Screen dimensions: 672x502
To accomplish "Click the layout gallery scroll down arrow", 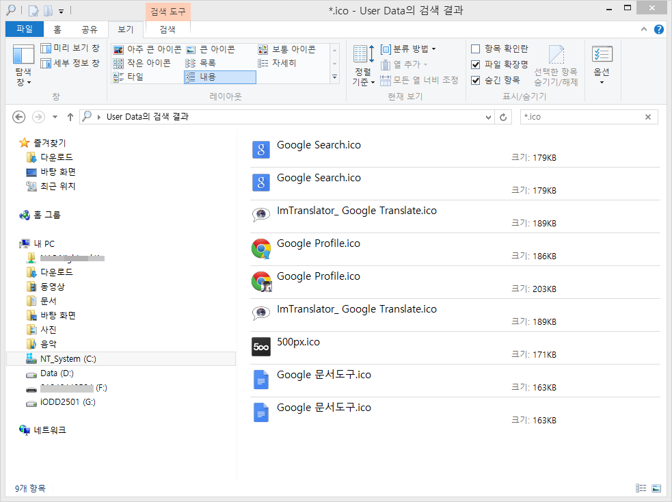I will (x=335, y=64).
